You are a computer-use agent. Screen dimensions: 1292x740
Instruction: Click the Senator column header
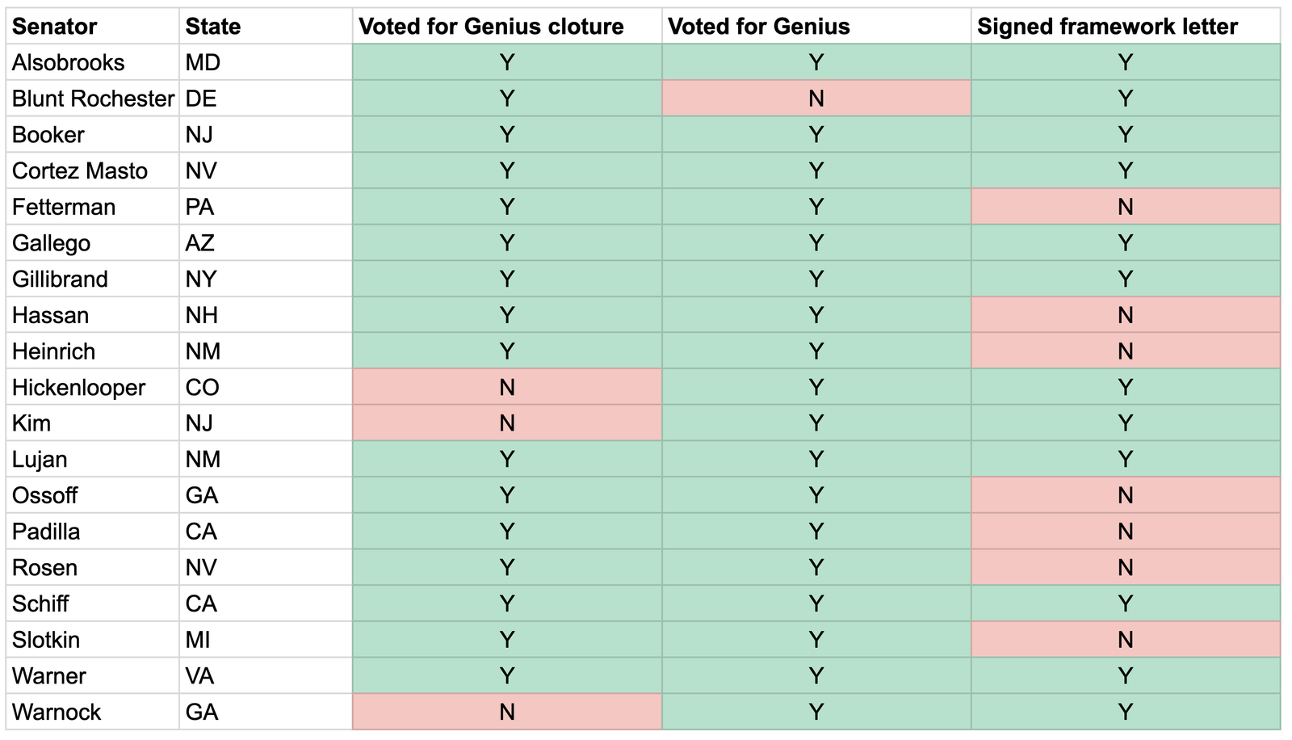55,27
